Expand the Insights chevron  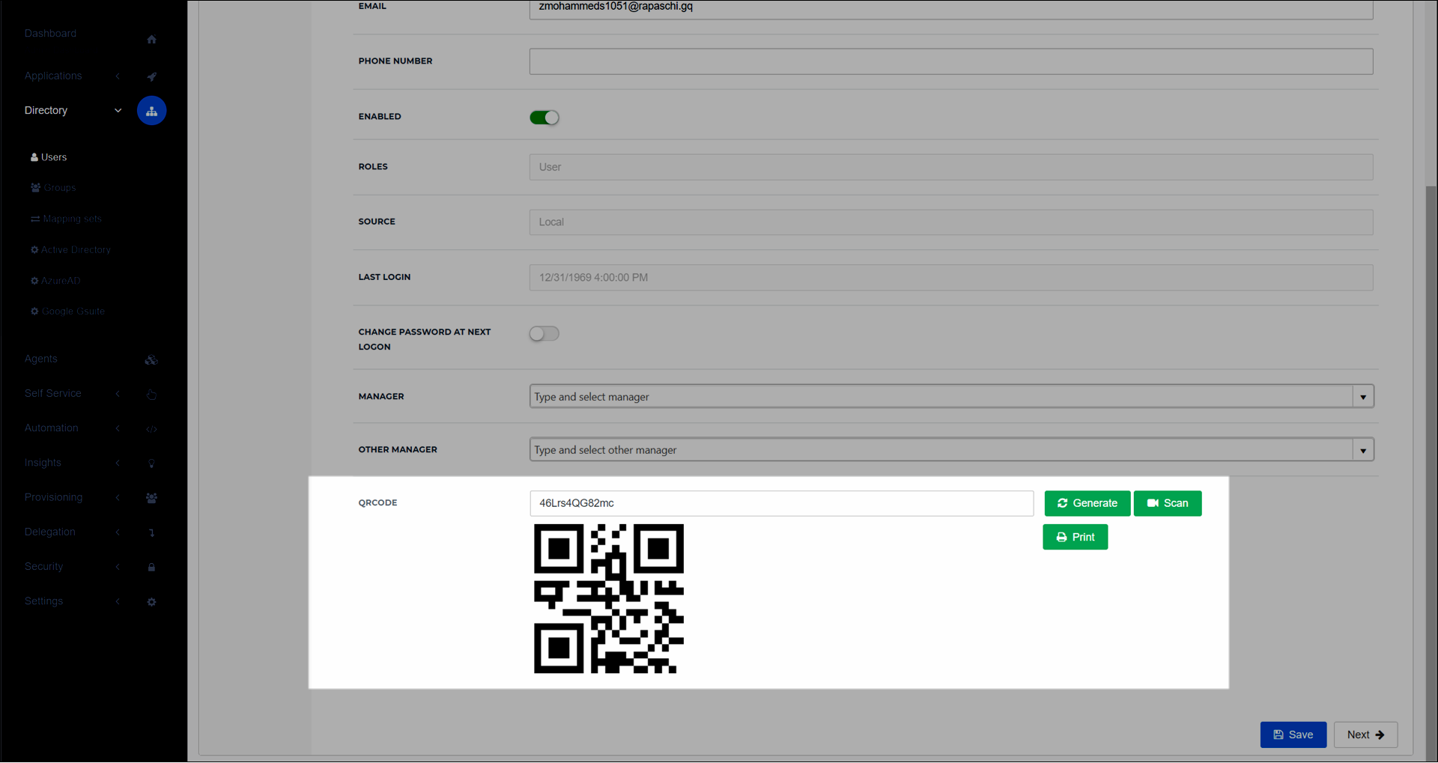click(x=118, y=463)
